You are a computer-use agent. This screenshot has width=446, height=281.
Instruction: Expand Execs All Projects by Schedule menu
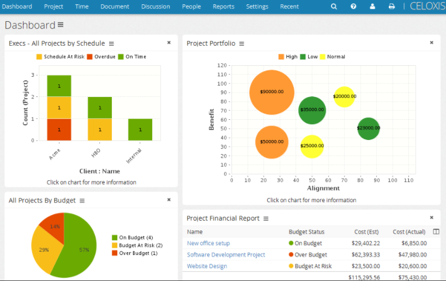(111, 44)
